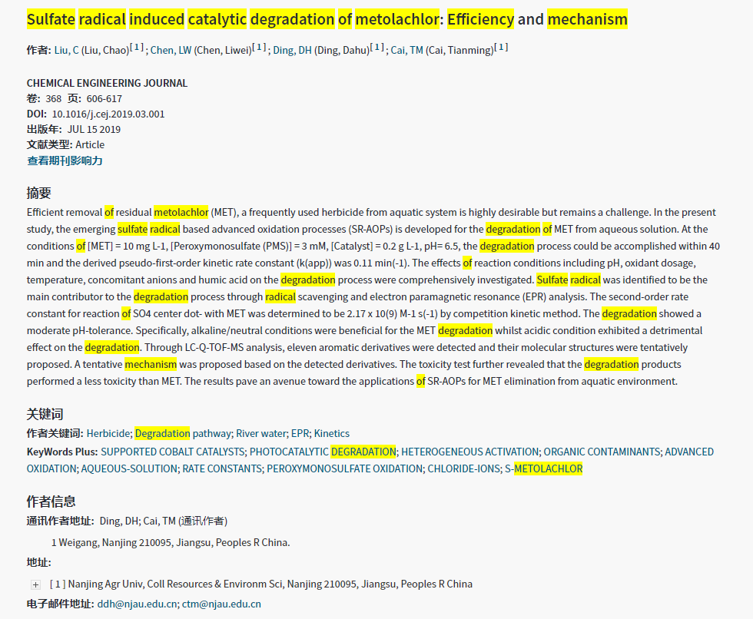Expand the Nanjing Agr Univ address entry
The image size is (753, 619).
(x=35, y=584)
